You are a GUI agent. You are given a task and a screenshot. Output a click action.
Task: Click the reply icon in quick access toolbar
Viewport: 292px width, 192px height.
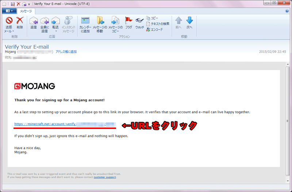point(24,4)
